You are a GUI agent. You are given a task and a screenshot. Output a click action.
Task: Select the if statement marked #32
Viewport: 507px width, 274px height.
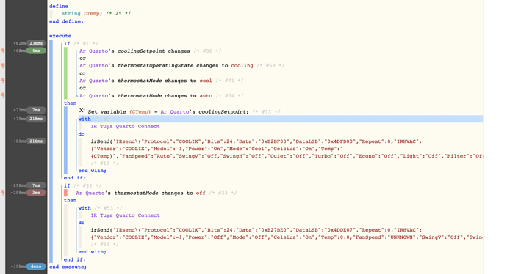pyautogui.click(x=82, y=185)
